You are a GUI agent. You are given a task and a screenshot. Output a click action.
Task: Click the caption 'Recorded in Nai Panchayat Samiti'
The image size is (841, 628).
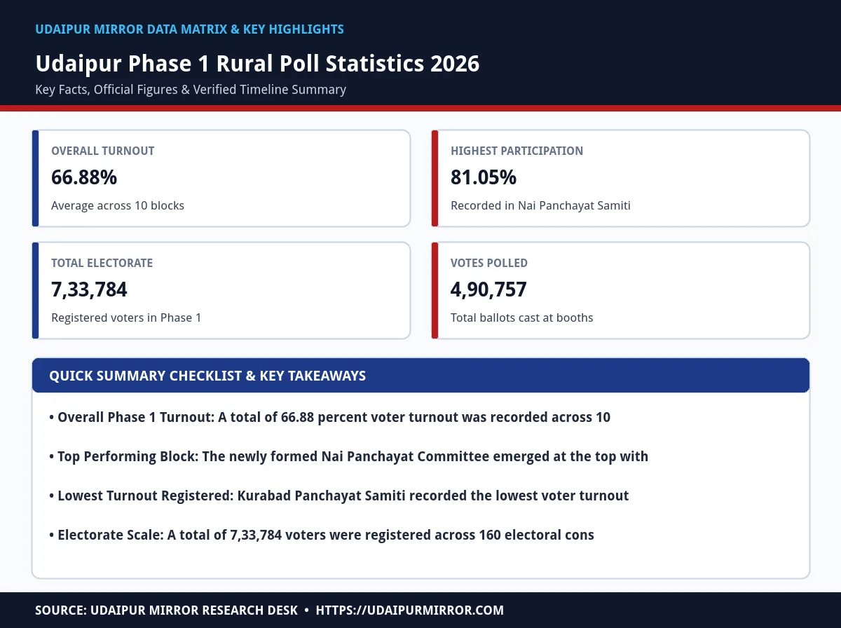pyautogui.click(x=540, y=206)
